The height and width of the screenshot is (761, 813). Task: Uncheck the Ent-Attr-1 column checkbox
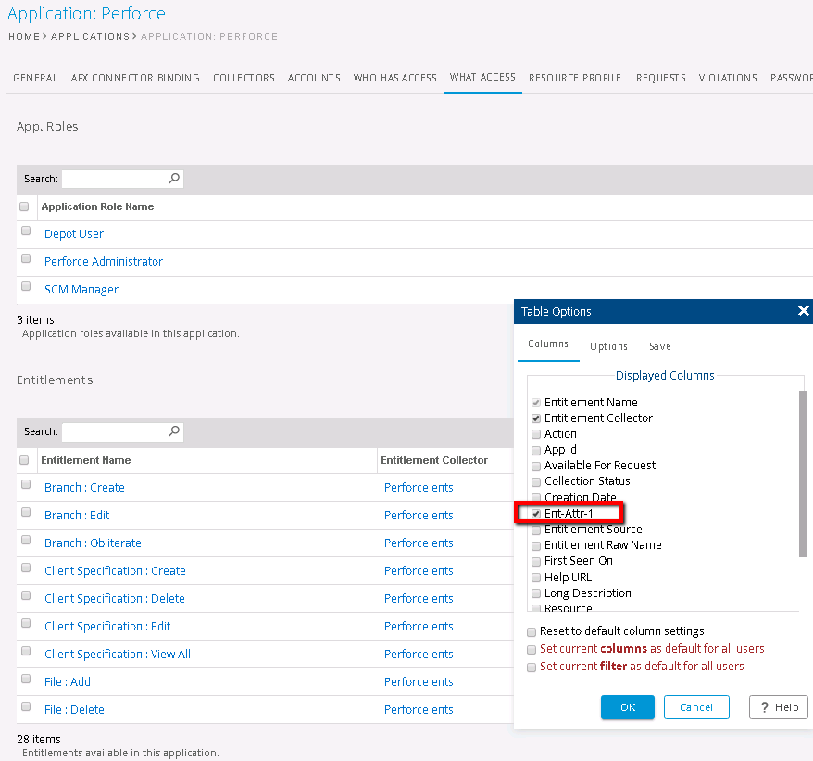[536, 514]
